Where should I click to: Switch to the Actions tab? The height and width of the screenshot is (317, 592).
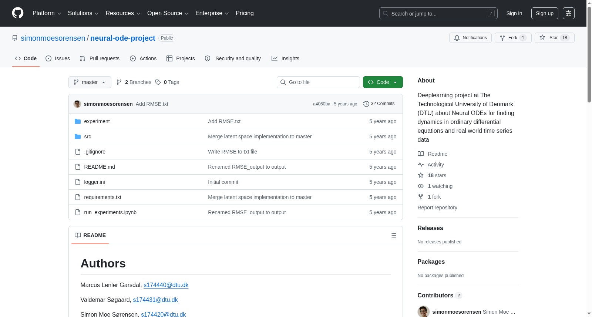pyautogui.click(x=143, y=58)
